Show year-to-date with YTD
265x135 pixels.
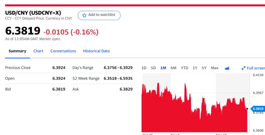point(184,68)
